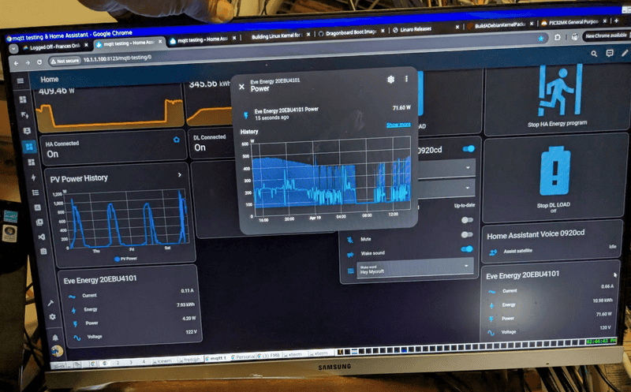
Task: Click the Chrome extensions puzzle icon
Action: pyautogui.click(x=558, y=37)
